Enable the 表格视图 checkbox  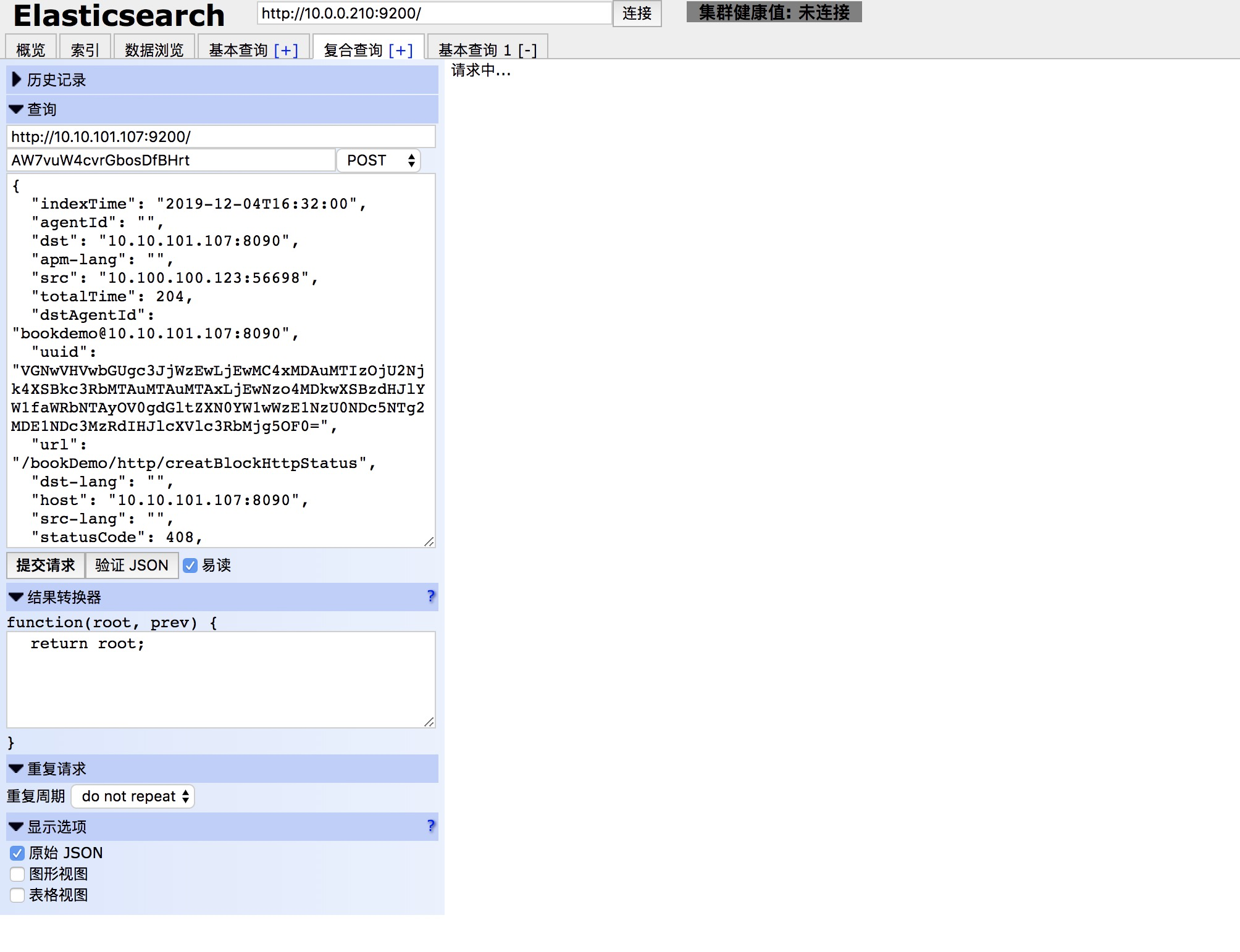(17, 895)
